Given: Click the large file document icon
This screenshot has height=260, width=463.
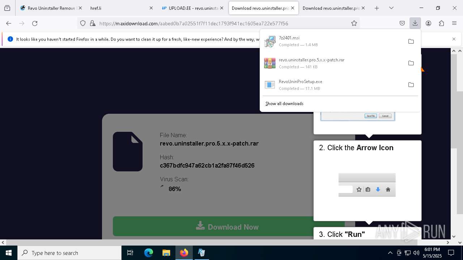Looking at the screenshot, I should [128, 151].
